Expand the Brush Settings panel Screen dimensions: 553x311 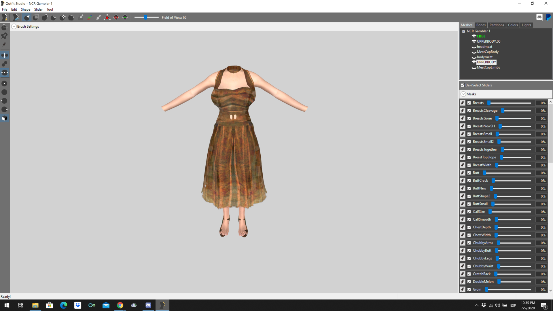pyautogui.click(x=14, y=26)
